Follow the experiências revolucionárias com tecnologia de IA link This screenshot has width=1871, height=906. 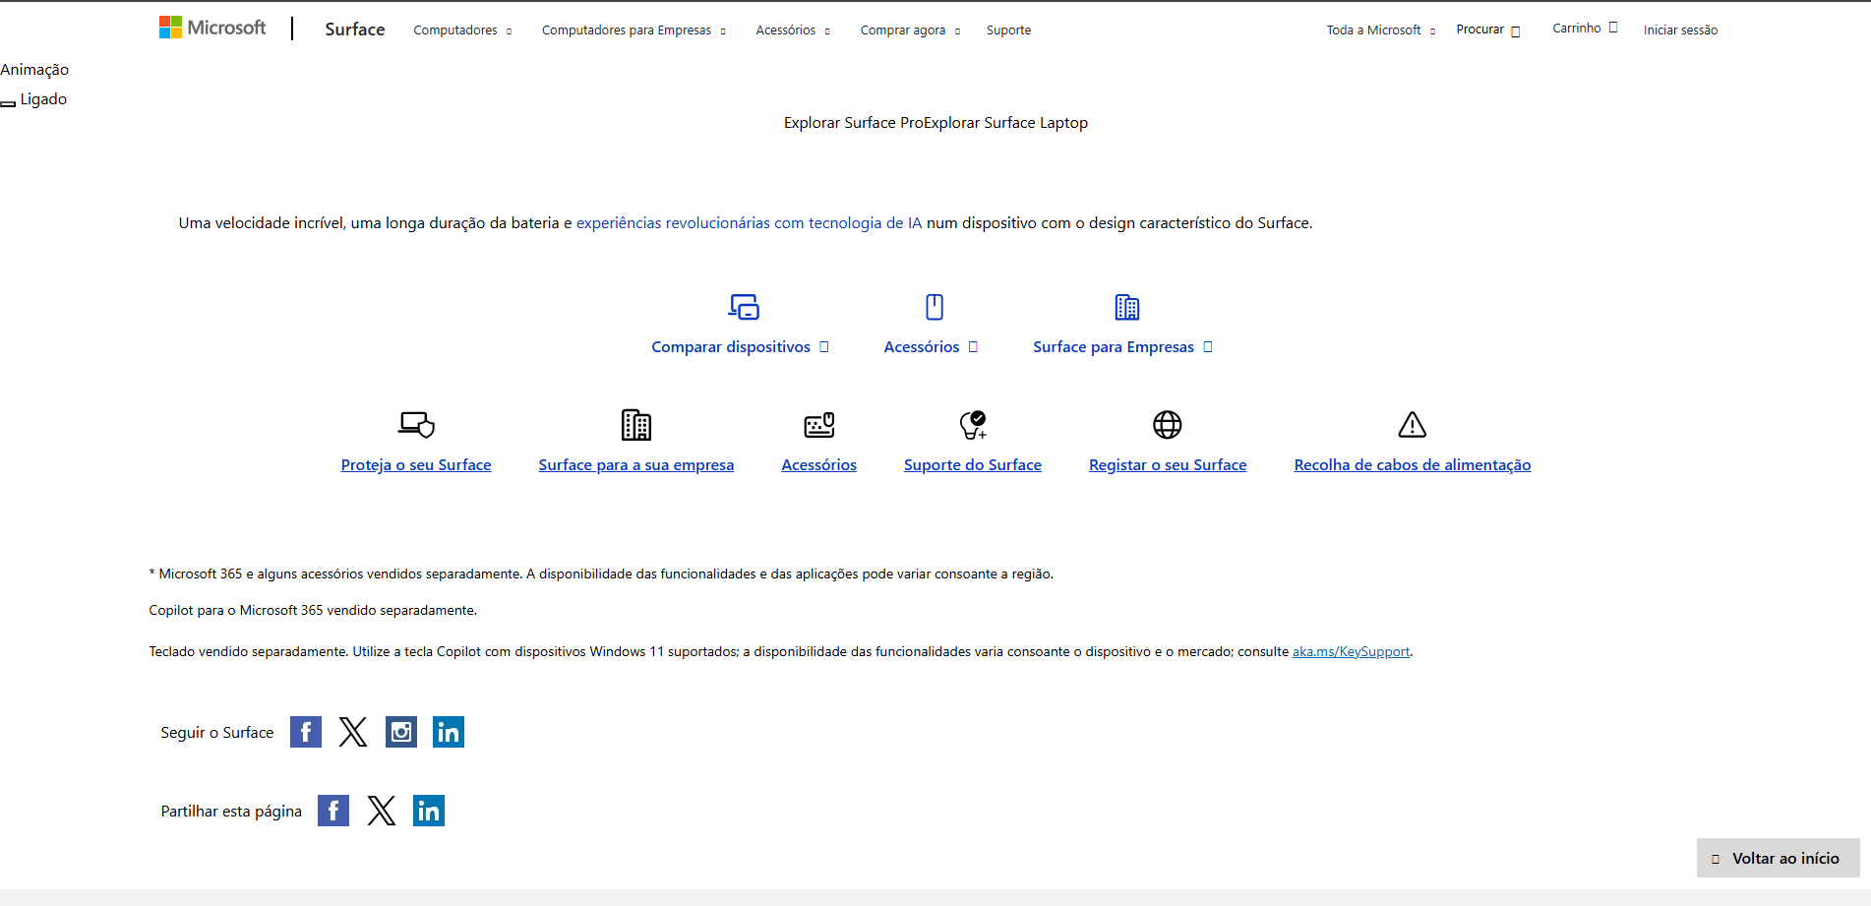[x=749, y=223]
